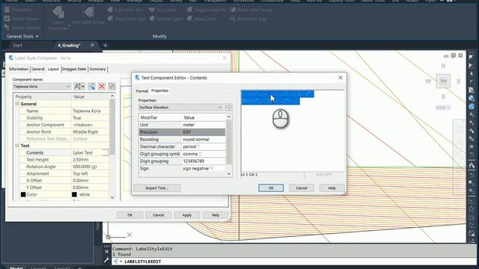Collapse the General property group
479x269 pixels.
(17, 104)
